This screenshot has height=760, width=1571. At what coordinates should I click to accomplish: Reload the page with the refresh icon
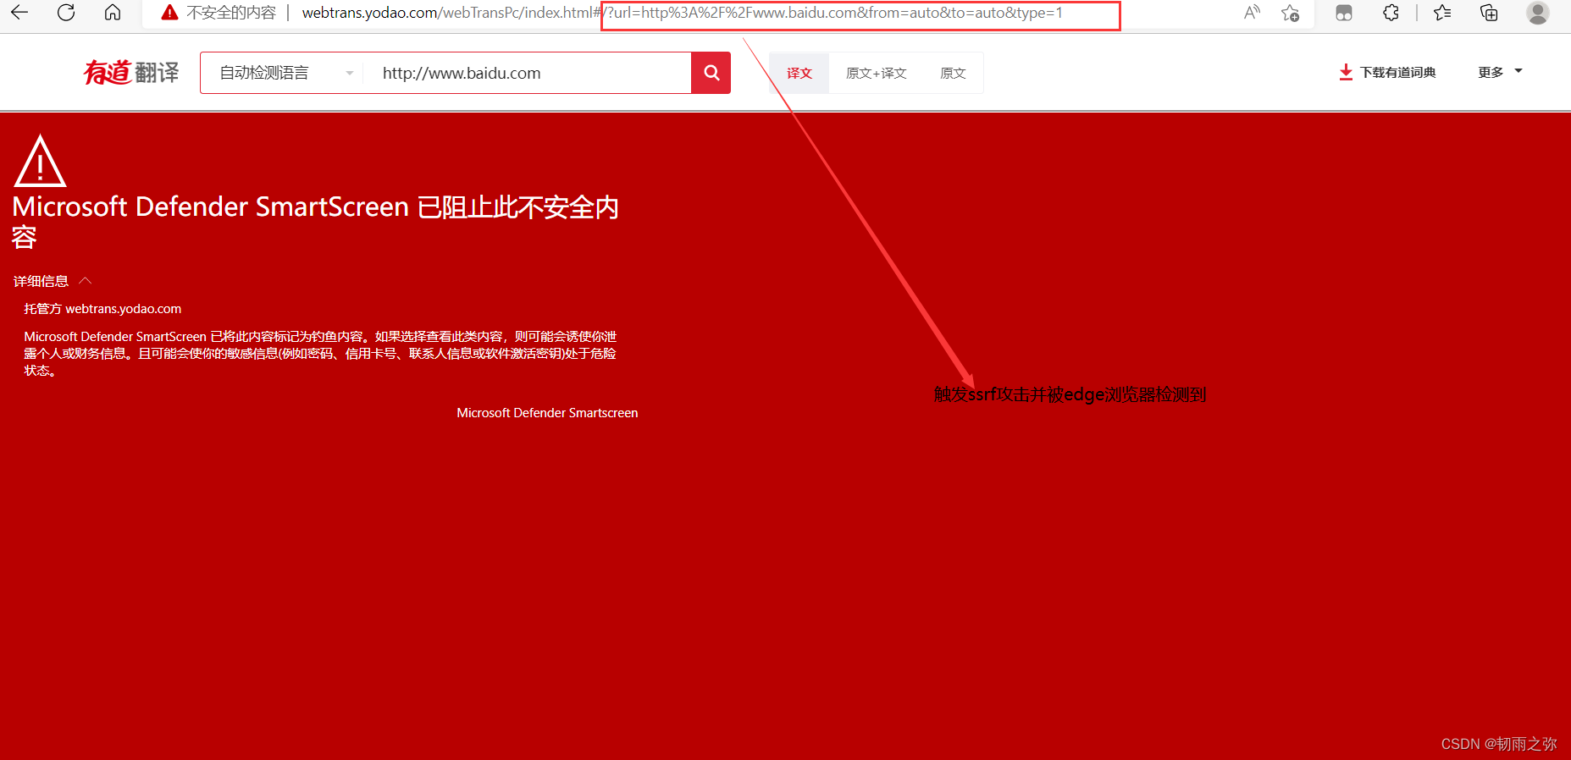click(66, 13)
